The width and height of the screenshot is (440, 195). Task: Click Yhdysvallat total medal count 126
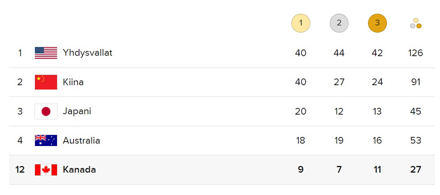(x=415, y=53)
